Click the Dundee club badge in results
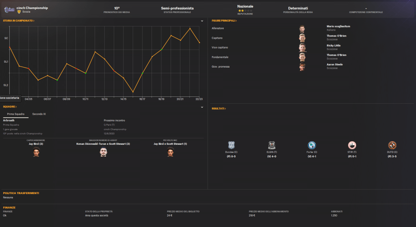This screenshot has height=227, width=416. pyautogui.click(x=232, y=145)
